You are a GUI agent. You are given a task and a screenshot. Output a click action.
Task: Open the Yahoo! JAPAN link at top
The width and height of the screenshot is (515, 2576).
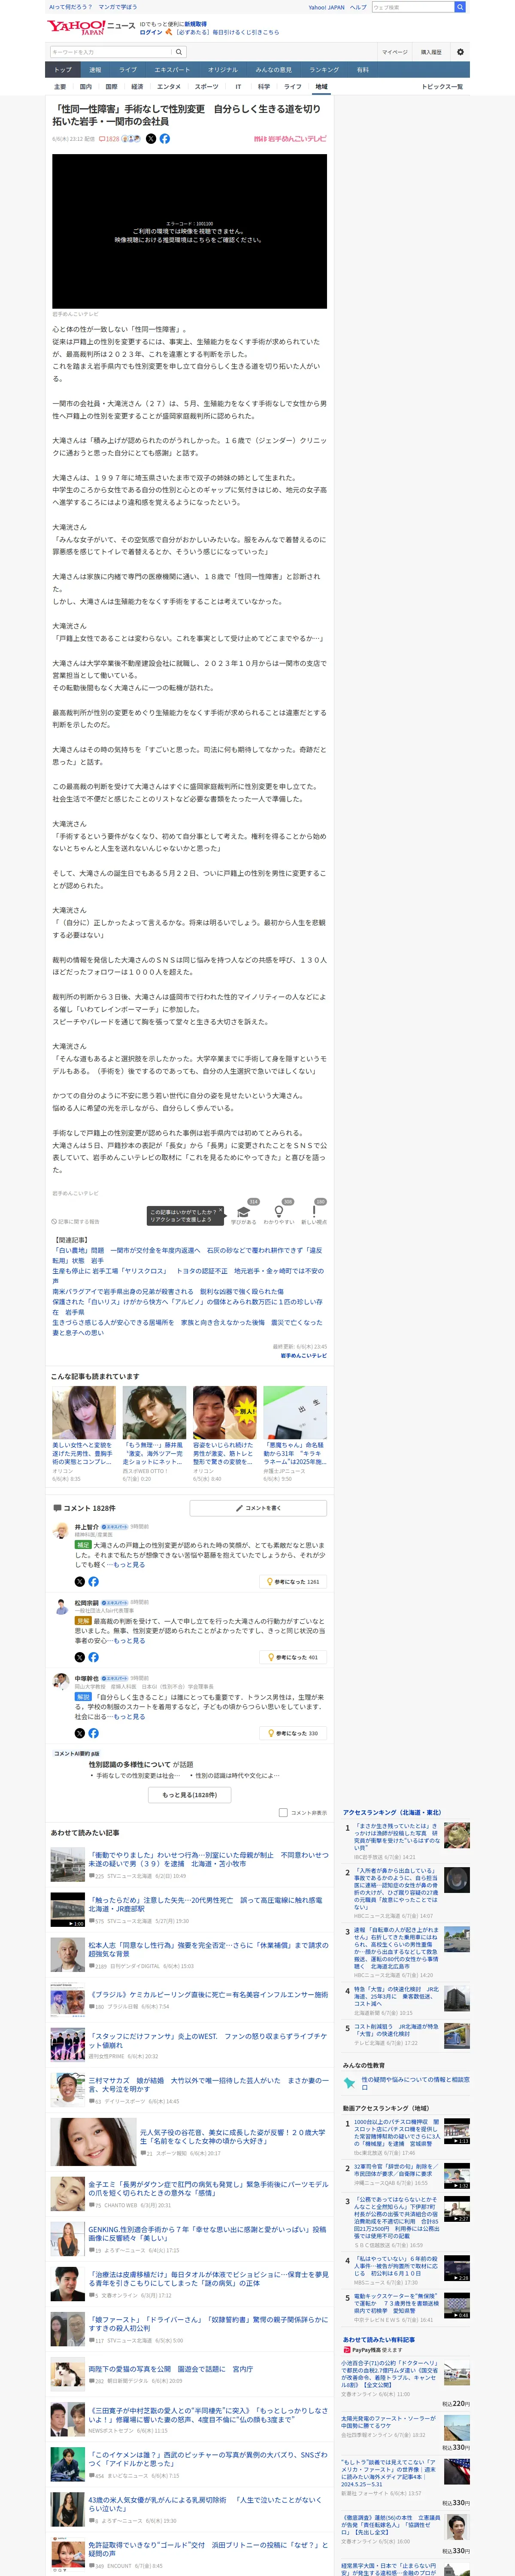pyautogui.click(x=326, y=7)
